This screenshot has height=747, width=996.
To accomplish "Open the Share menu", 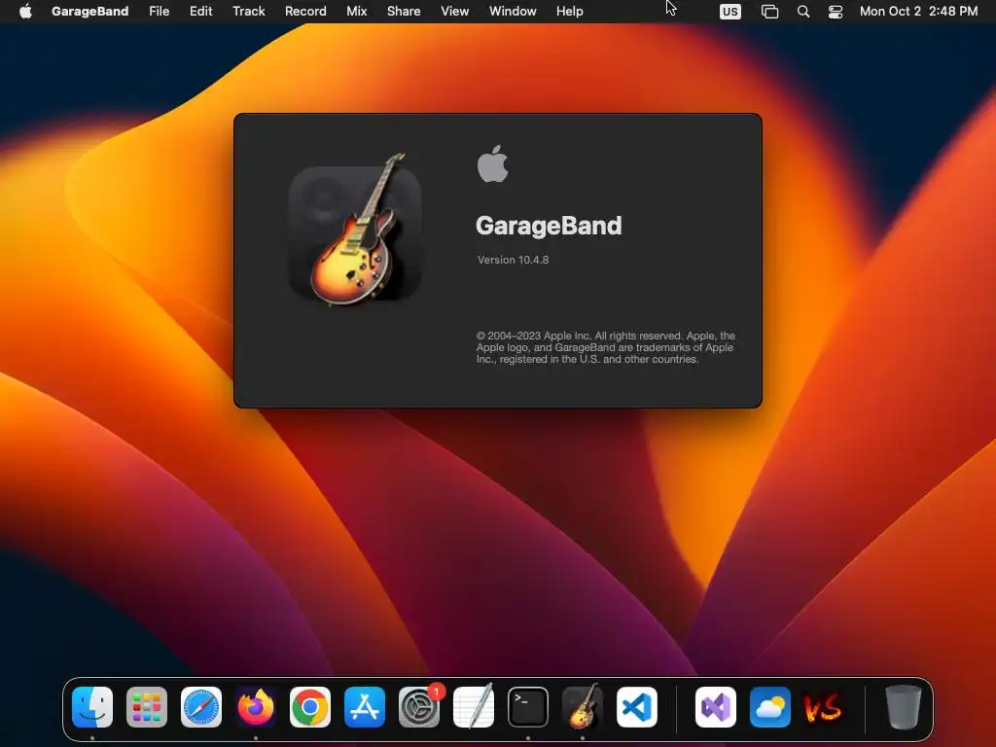I will 404,11.
